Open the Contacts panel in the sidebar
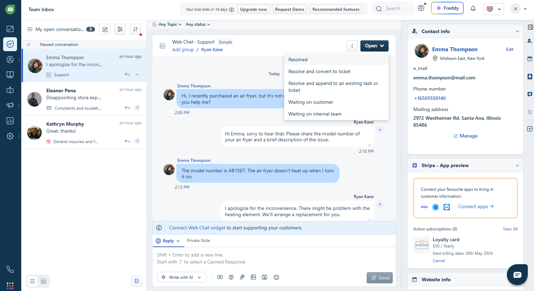Screen dimensions: 534x291 click(x=10, y=59)
